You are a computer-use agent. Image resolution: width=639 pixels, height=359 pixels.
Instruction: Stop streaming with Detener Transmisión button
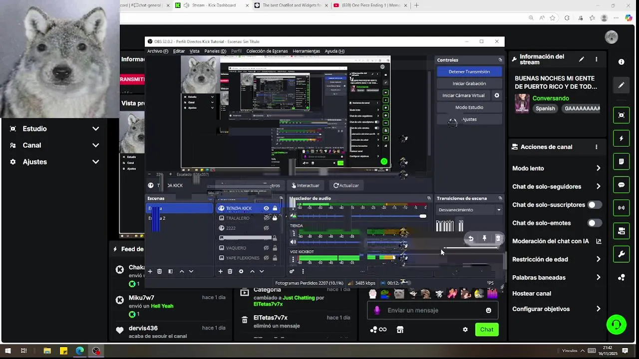point(469,72)
